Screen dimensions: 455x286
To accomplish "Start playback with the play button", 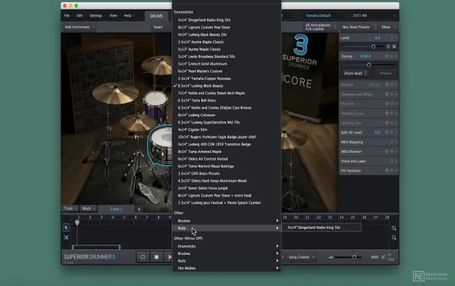I will click(169, 257).
